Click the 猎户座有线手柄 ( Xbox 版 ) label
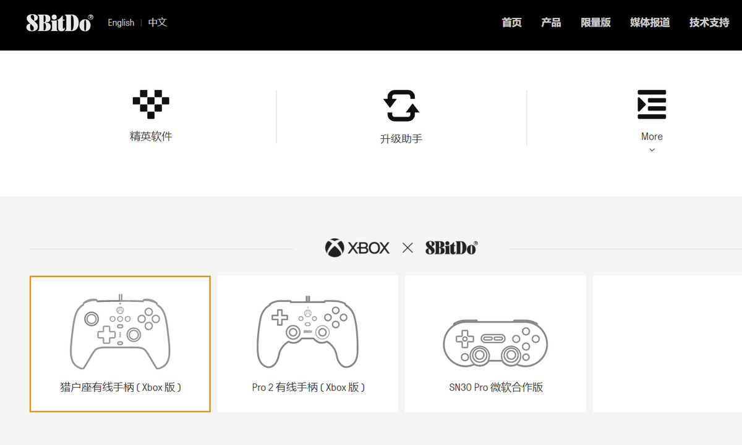This screenshot has height=445, width=742. 120,388
